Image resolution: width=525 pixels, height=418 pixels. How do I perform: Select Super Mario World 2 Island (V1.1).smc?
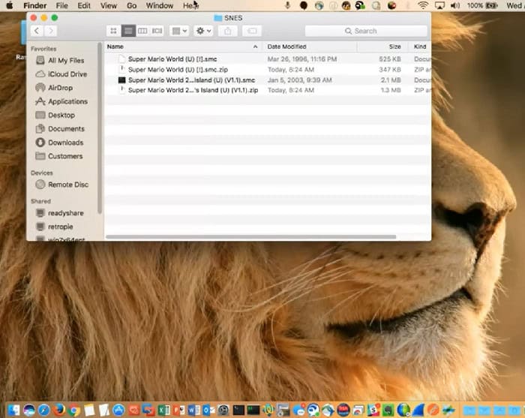point(191,80)
